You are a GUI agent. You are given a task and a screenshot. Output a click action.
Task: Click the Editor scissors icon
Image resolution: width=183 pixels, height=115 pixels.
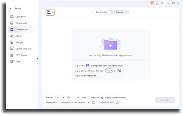pyautogui.click(x=12, y=36)
